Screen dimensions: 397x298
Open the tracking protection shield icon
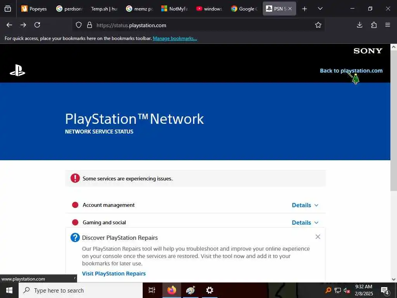pos(79,25)
